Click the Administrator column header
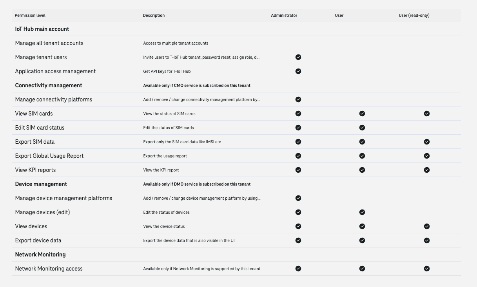Viewport: 477px width, 287px height. tap(284, 16)
